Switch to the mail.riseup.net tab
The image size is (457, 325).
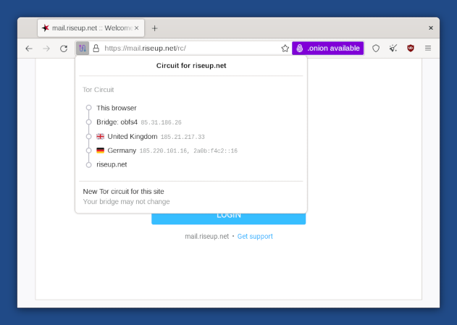coord(87,28)
